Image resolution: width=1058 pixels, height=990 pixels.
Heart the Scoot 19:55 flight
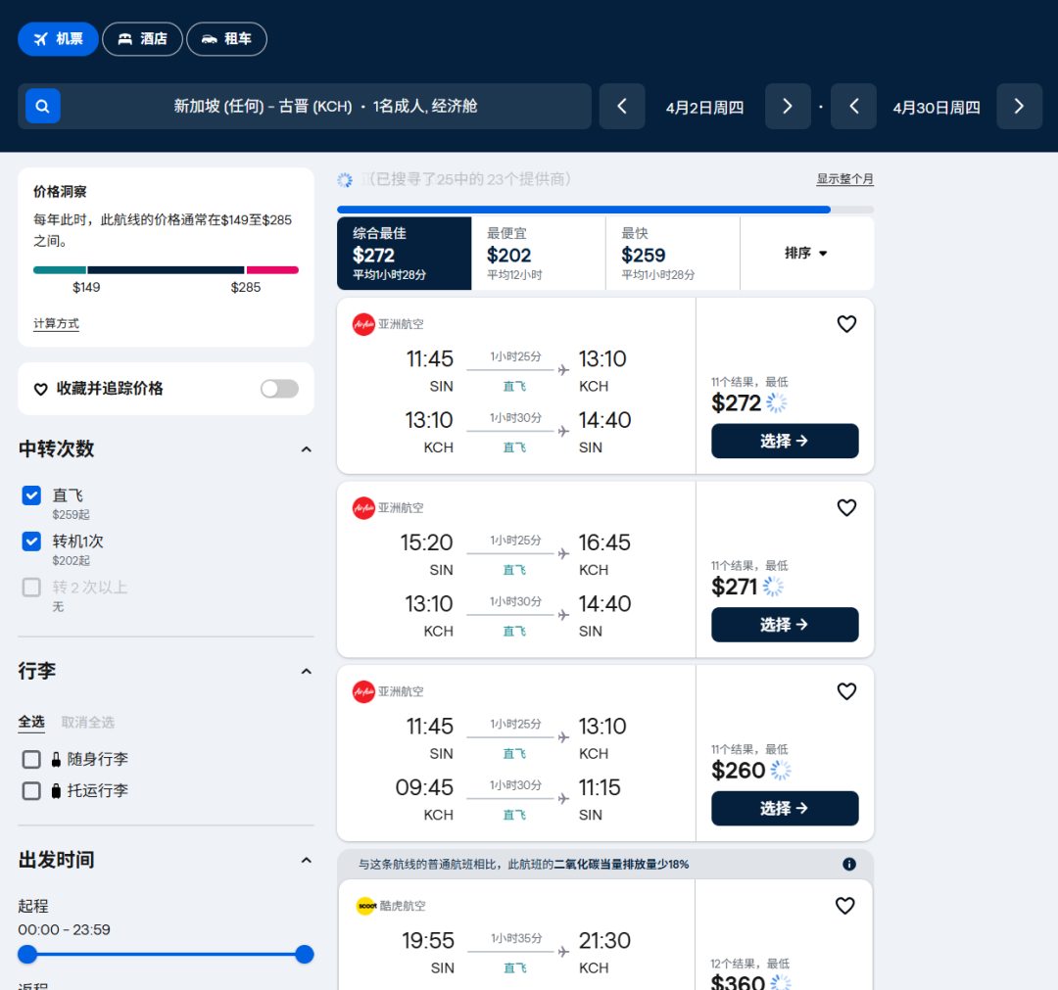tap(844, 906)
